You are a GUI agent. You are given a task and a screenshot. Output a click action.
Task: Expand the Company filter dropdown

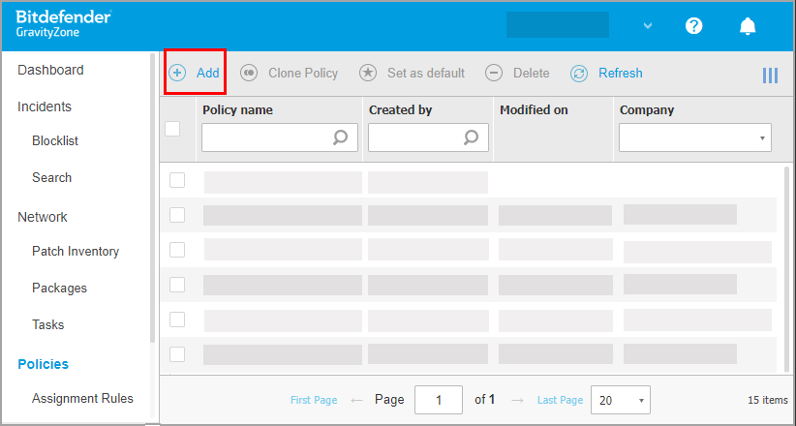tap(694, 137)
